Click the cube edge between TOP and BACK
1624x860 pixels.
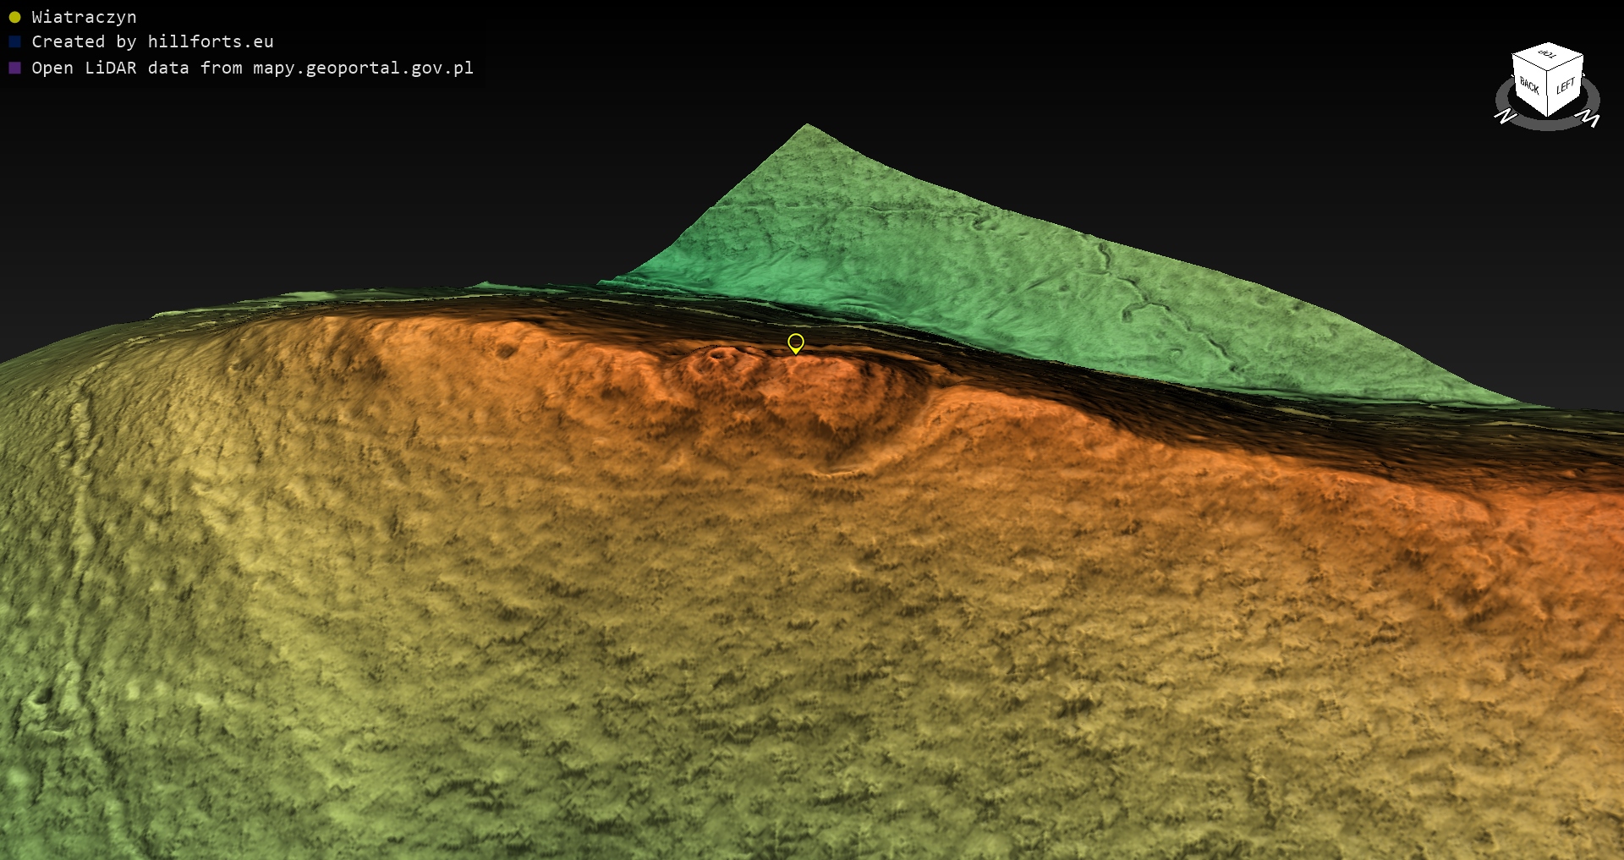(1529, 63)
